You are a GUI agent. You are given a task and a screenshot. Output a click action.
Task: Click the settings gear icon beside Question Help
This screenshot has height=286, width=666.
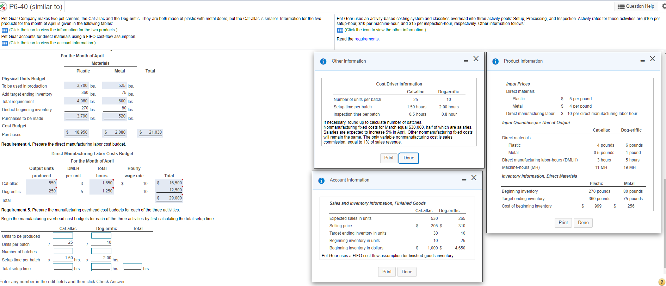click(664, 6)
